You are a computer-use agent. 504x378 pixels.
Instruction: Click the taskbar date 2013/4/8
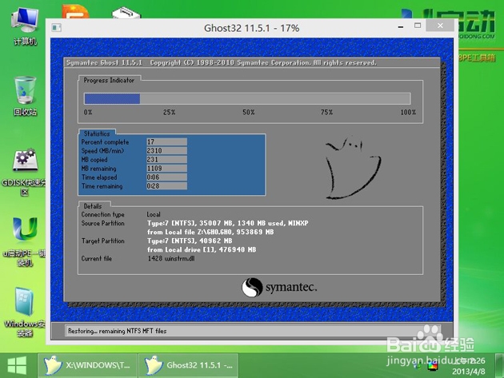[x=469, y=372]
